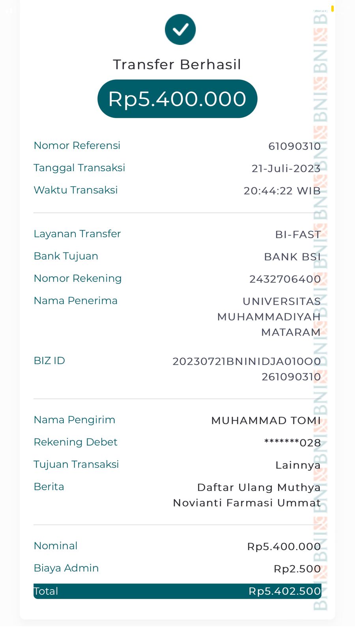Select account number 2432706400

pyautogui.click(x=285, y=279)
